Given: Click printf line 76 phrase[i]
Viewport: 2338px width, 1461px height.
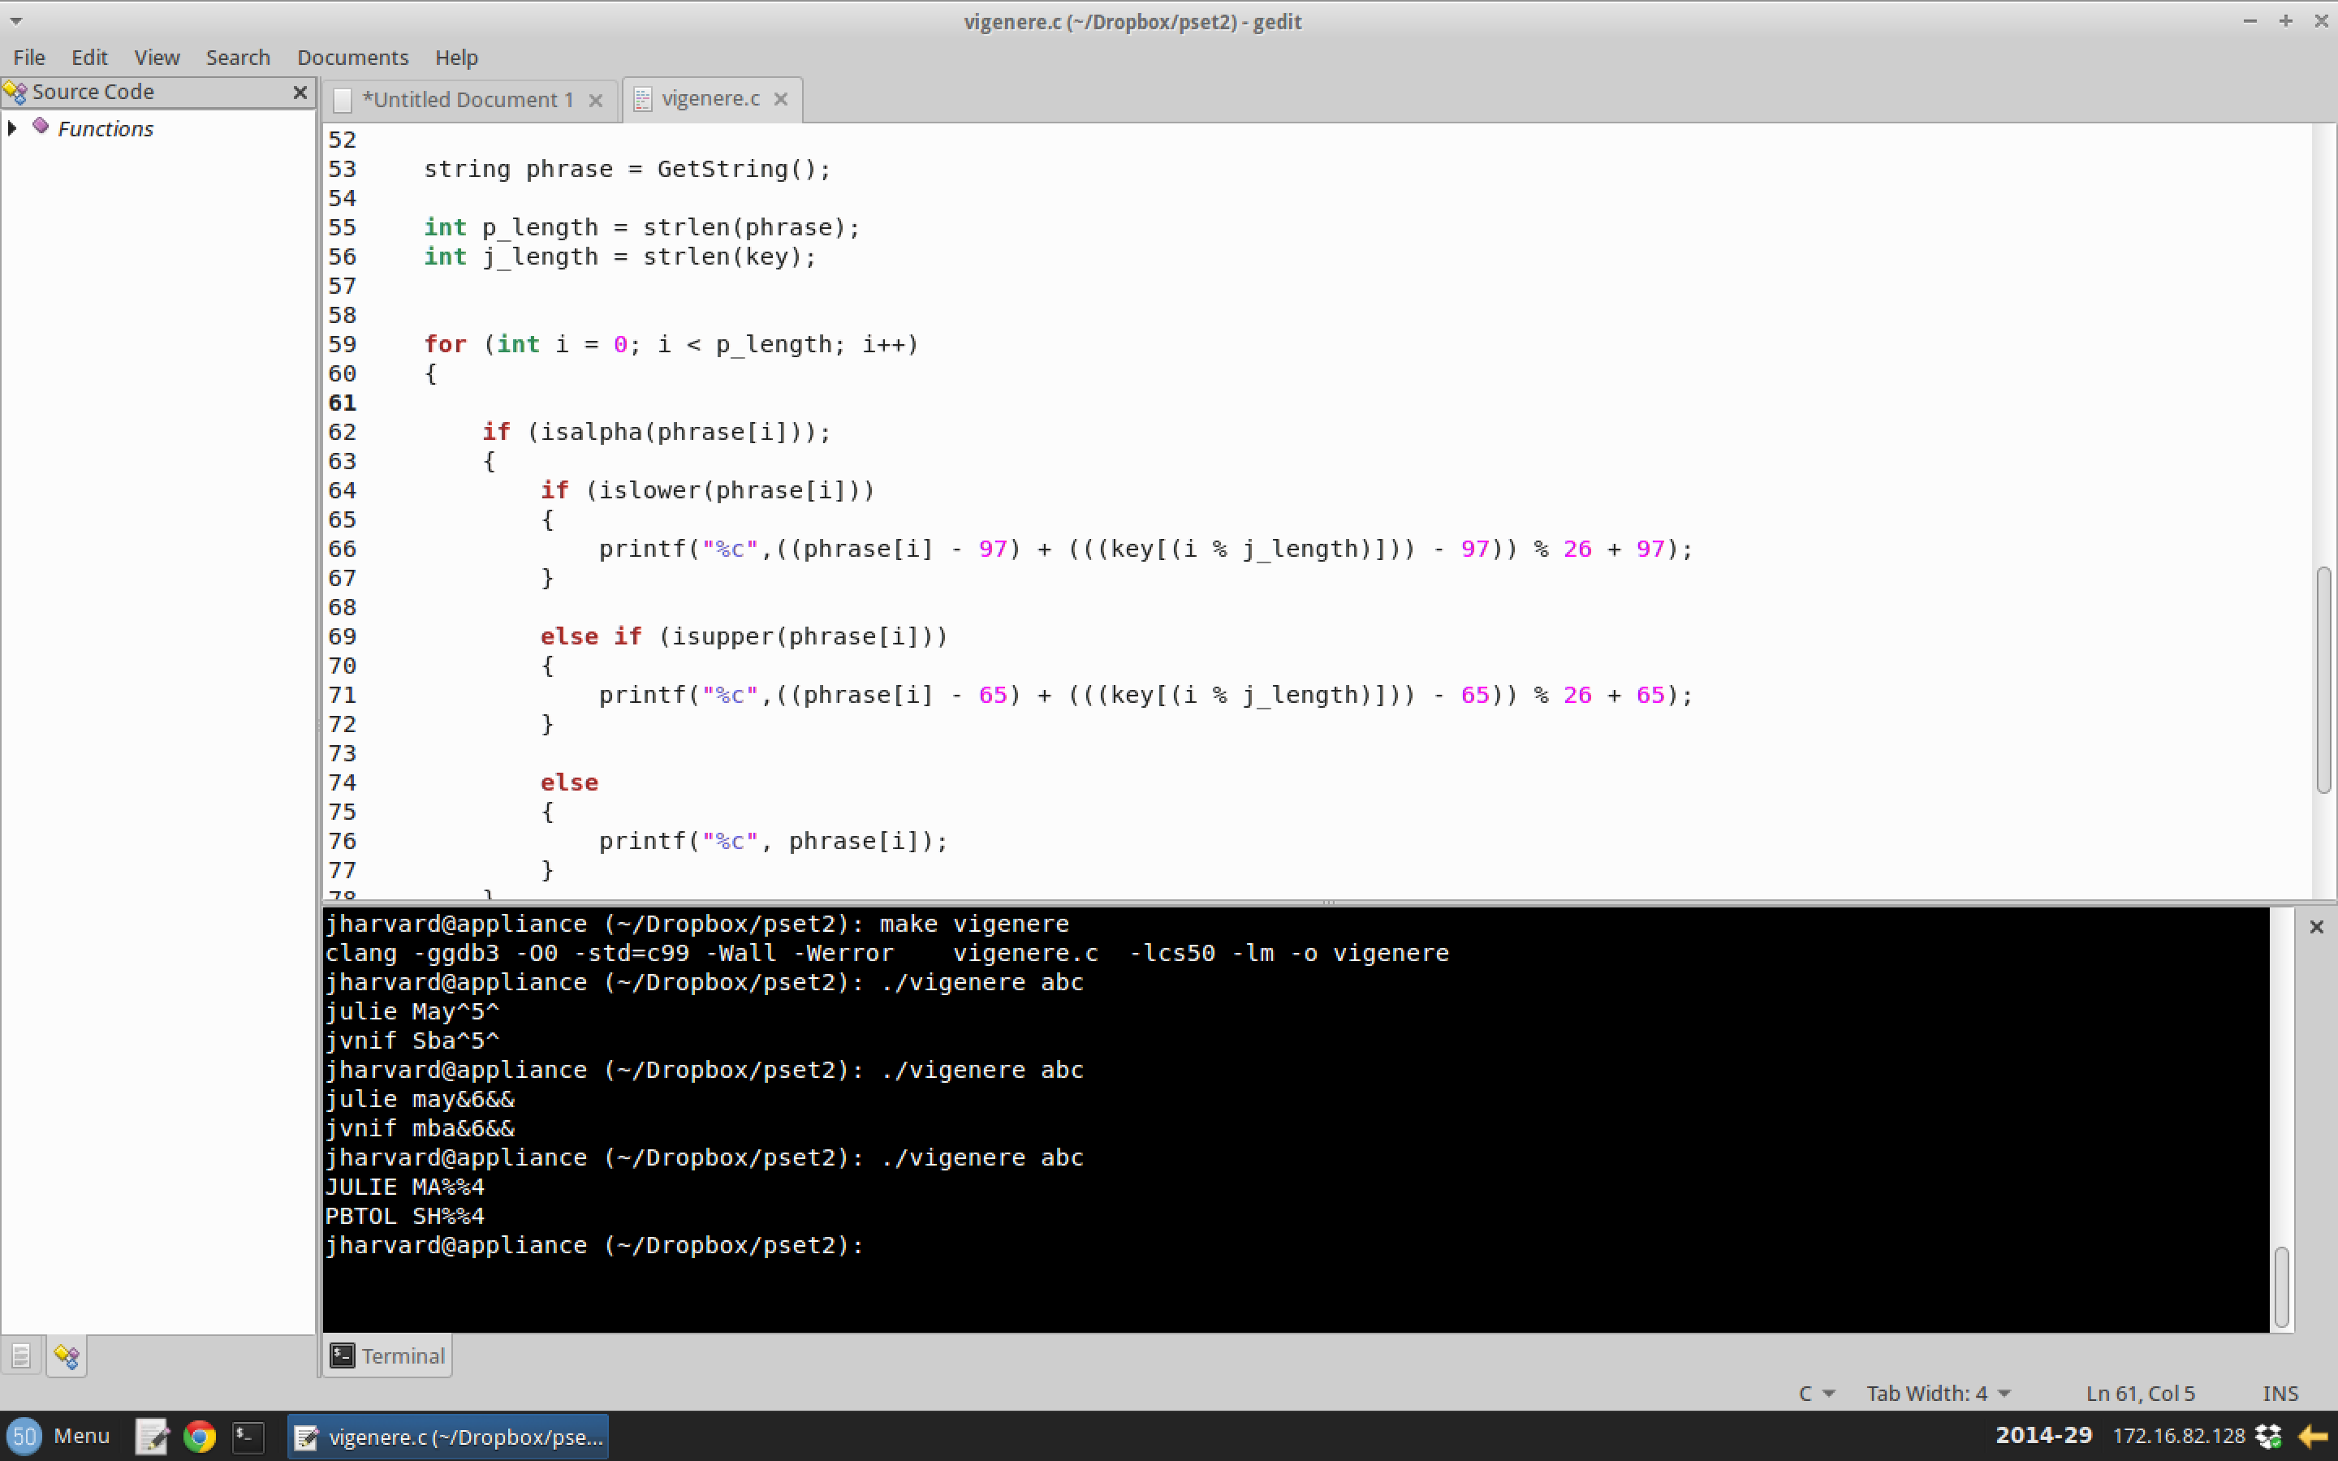Looking at the screenshot, I should tap(773, 842).
